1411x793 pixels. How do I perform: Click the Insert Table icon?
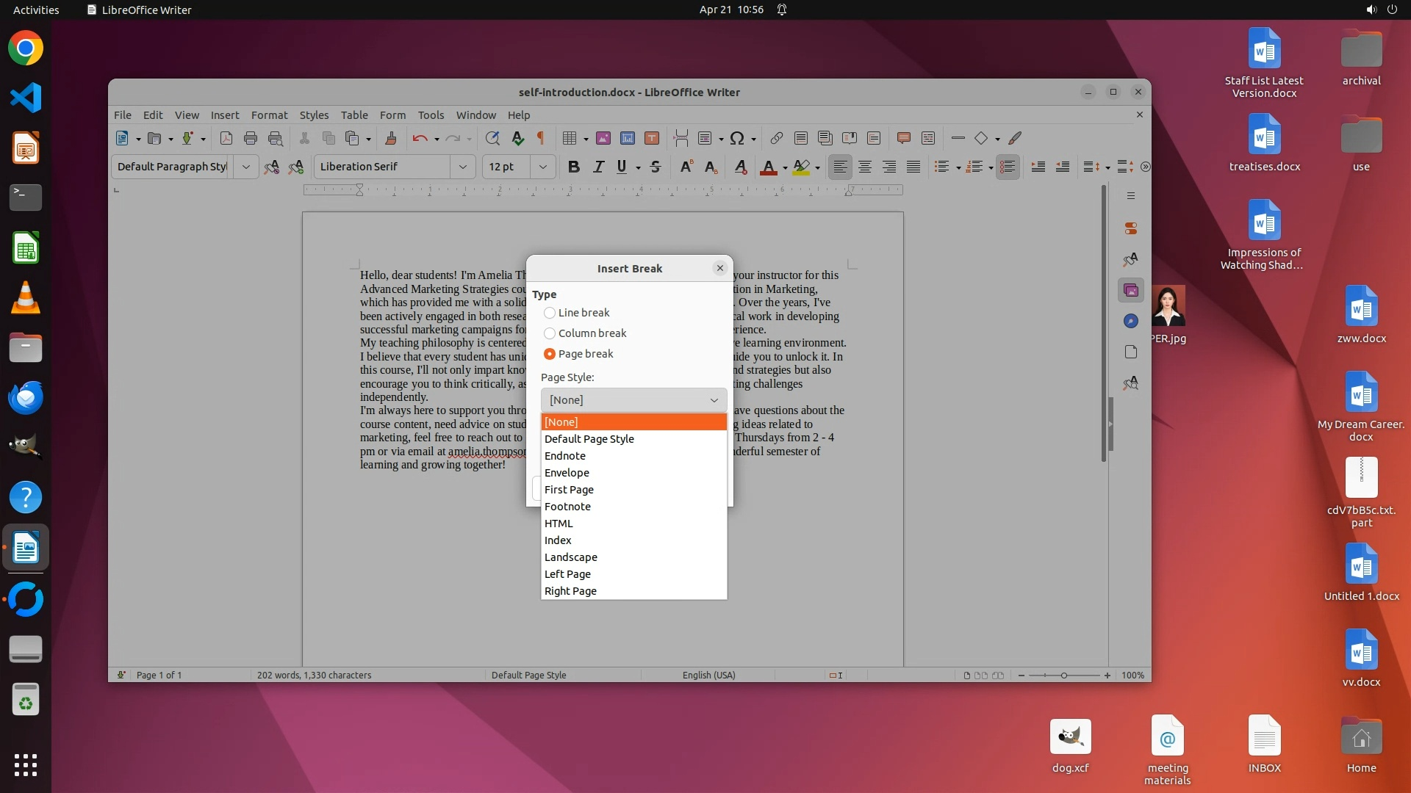coord(569,138)
